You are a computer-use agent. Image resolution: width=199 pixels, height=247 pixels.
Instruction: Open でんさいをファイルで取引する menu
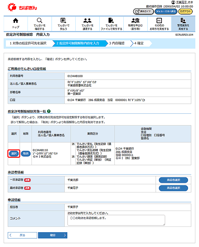[111, 23]
